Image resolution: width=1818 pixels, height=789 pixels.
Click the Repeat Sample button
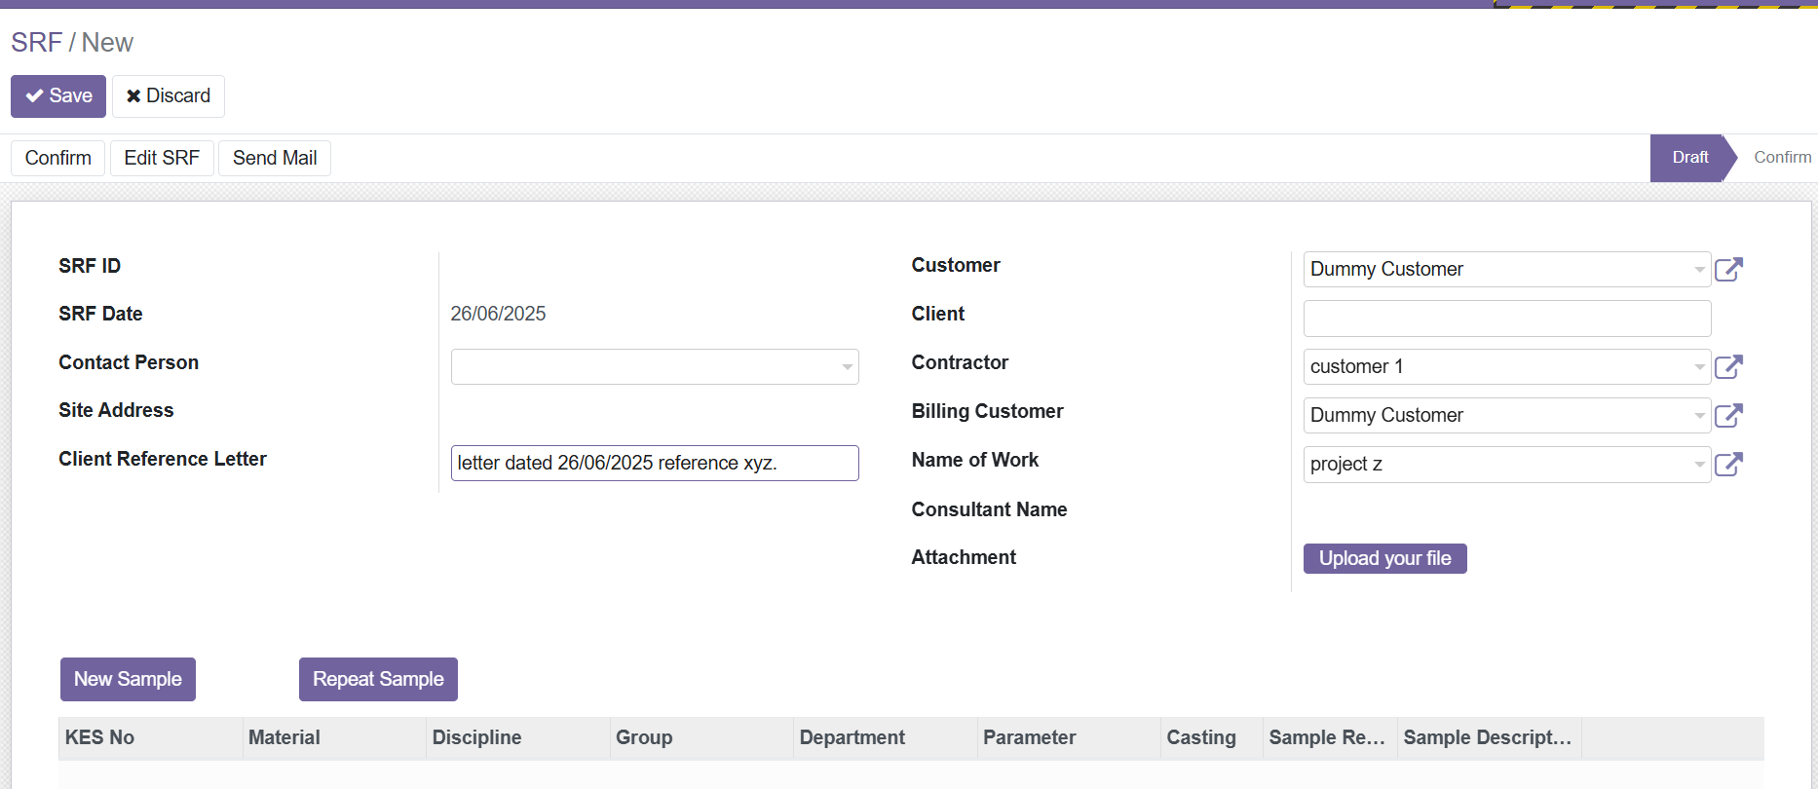378,679
